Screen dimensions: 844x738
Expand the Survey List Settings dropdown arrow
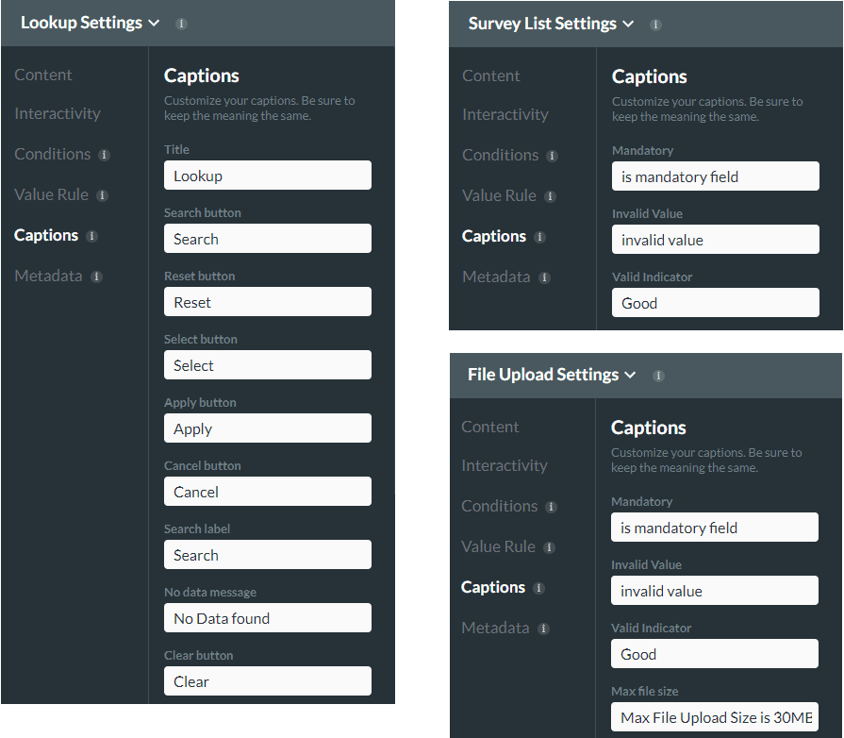pos(630,23)
